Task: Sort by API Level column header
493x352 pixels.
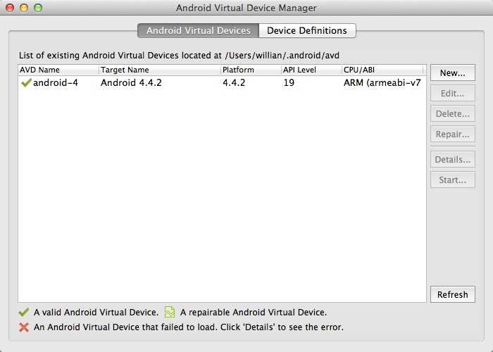Action: coord(311,70)
